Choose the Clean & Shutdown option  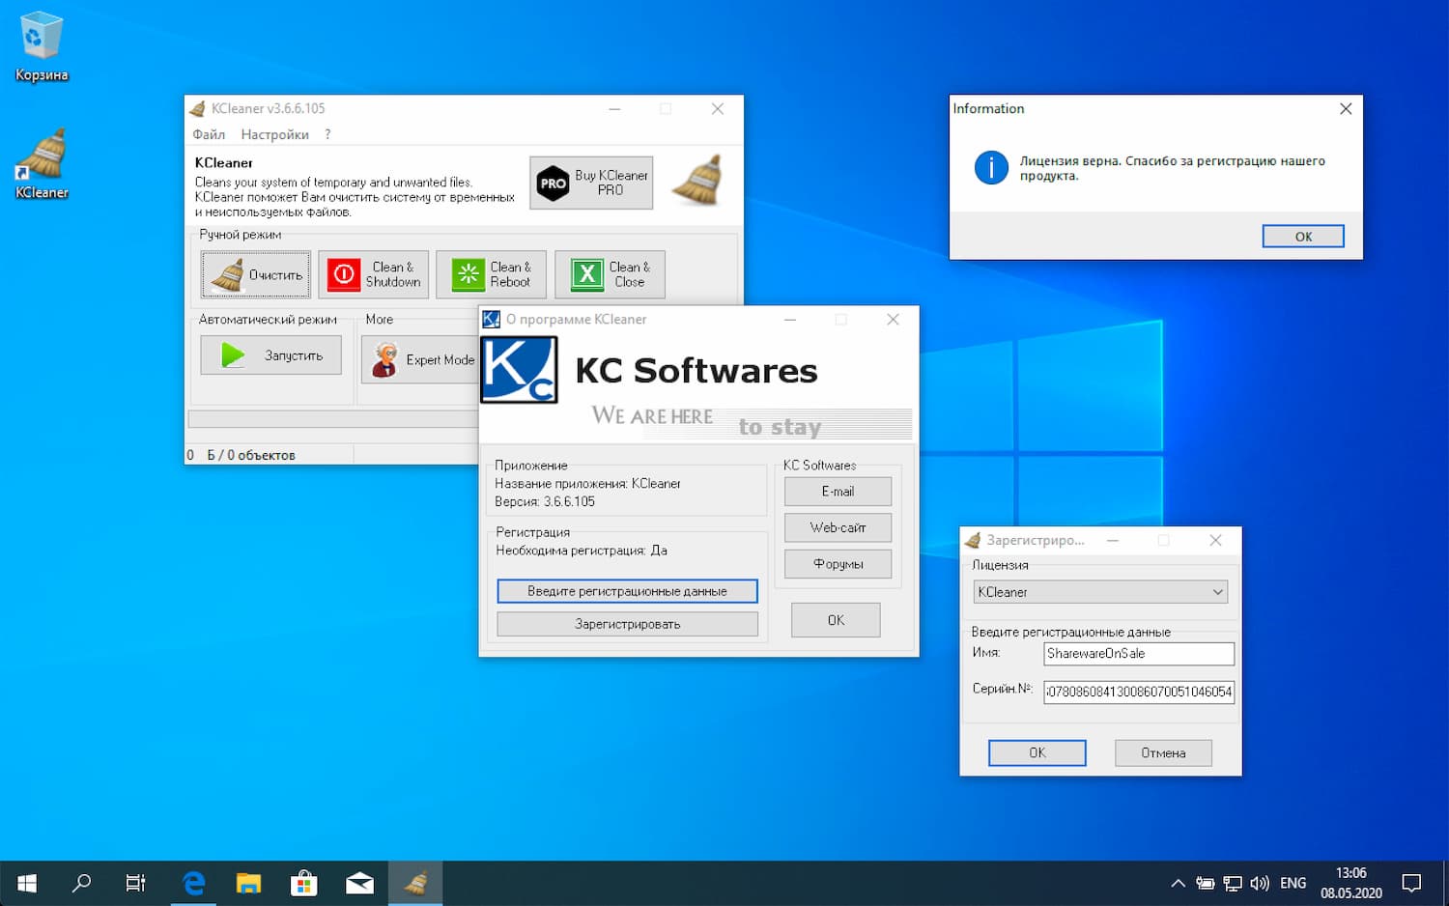(373, 274)
